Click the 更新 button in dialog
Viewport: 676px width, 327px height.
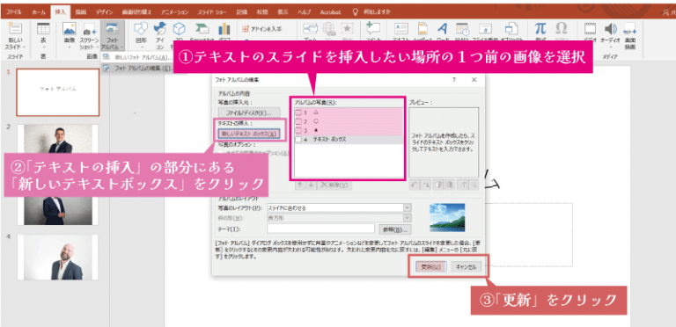[x=427, y=267]
